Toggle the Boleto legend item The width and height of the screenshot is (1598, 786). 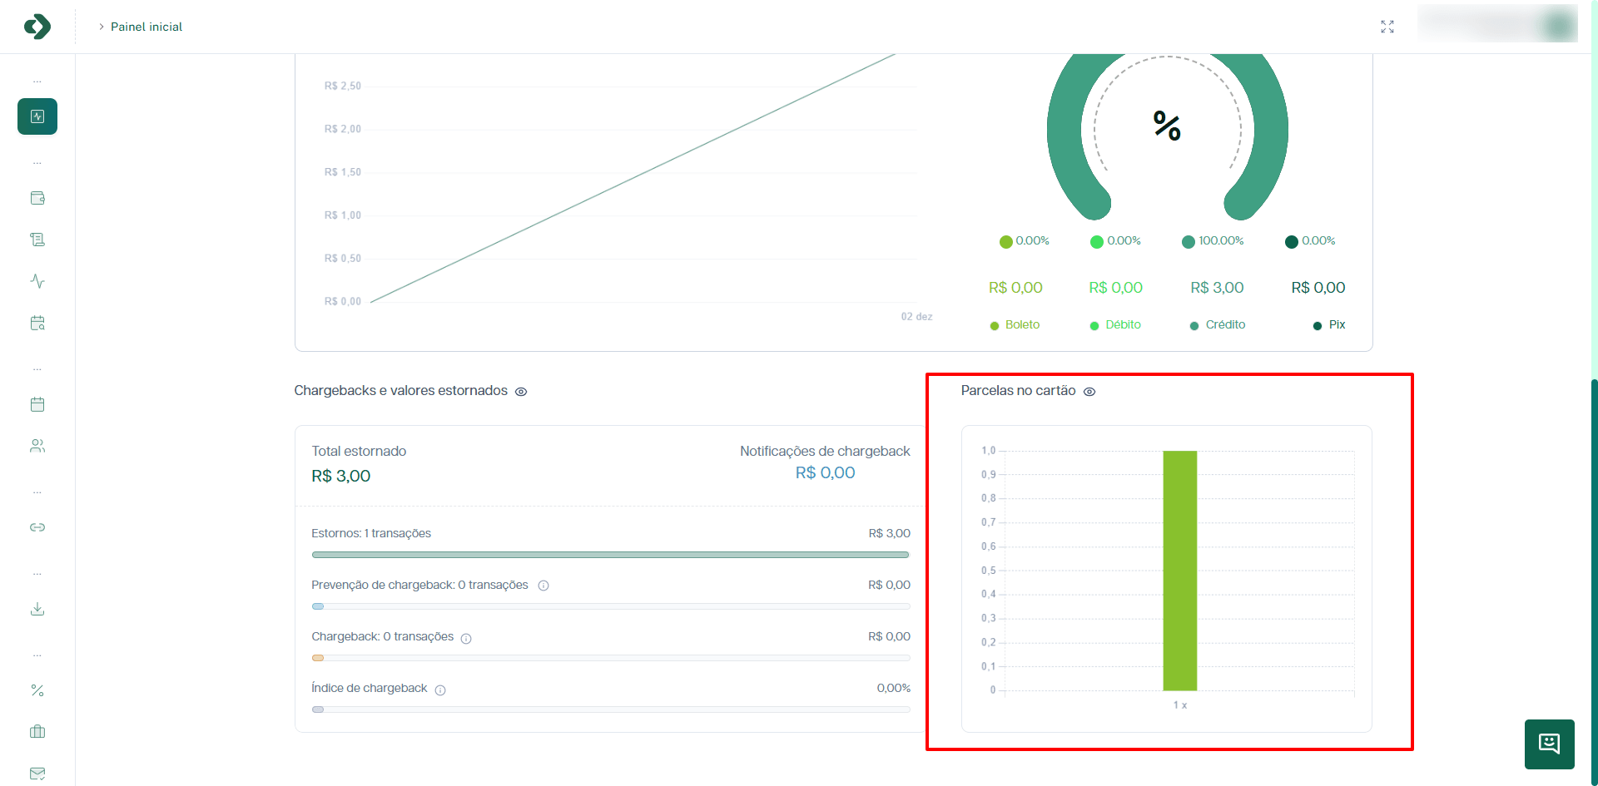(x=1015, y=325)
